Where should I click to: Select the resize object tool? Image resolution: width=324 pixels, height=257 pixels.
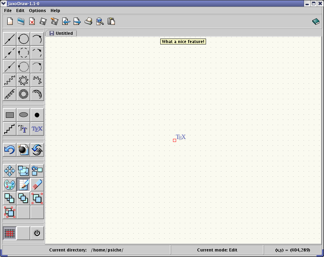(x=23, y=171)
